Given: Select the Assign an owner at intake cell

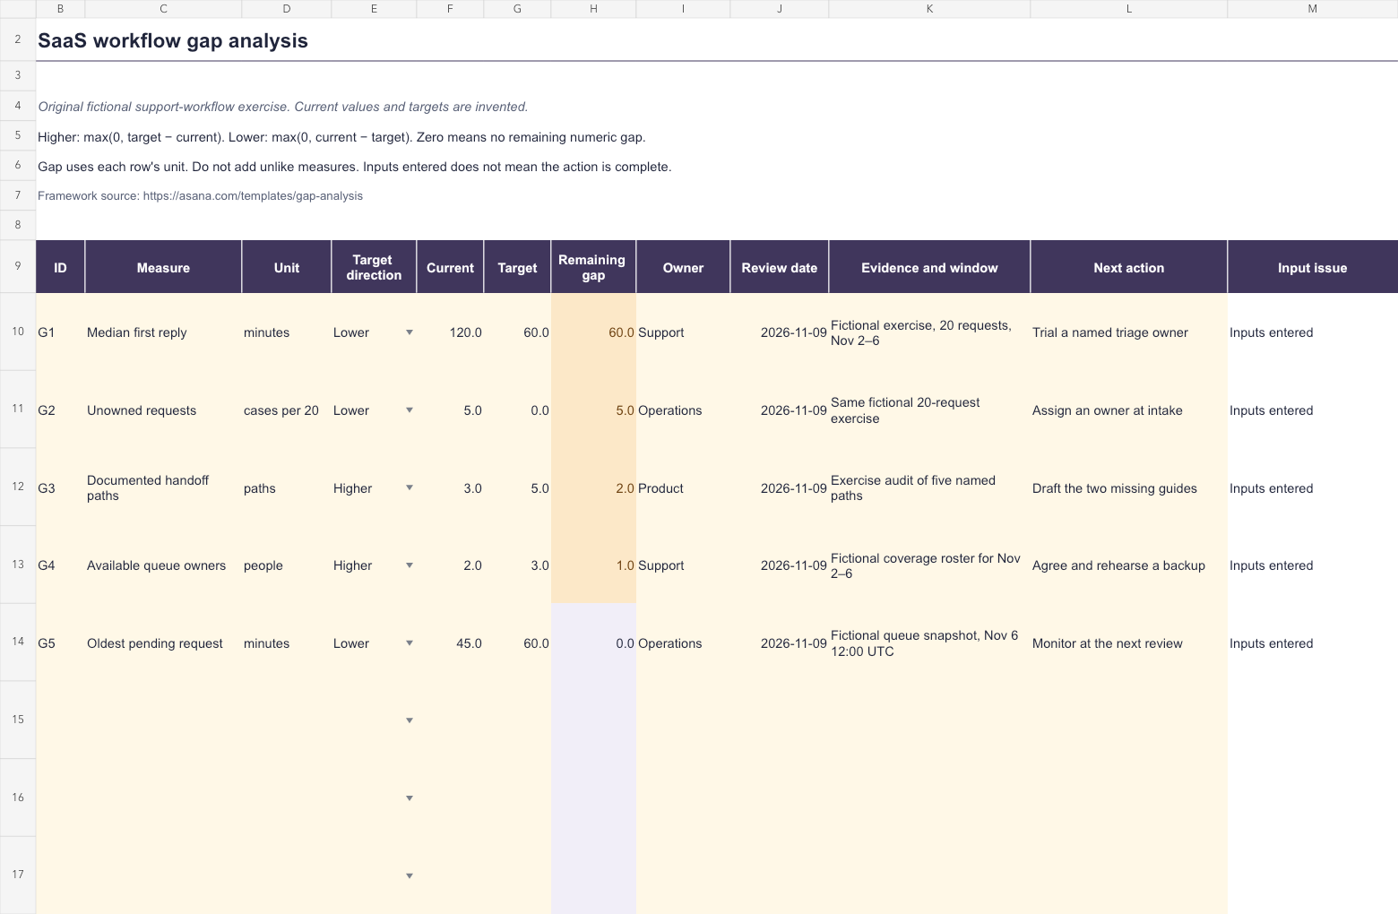Looking at the screenshot, I should [x=1129, y=410].
